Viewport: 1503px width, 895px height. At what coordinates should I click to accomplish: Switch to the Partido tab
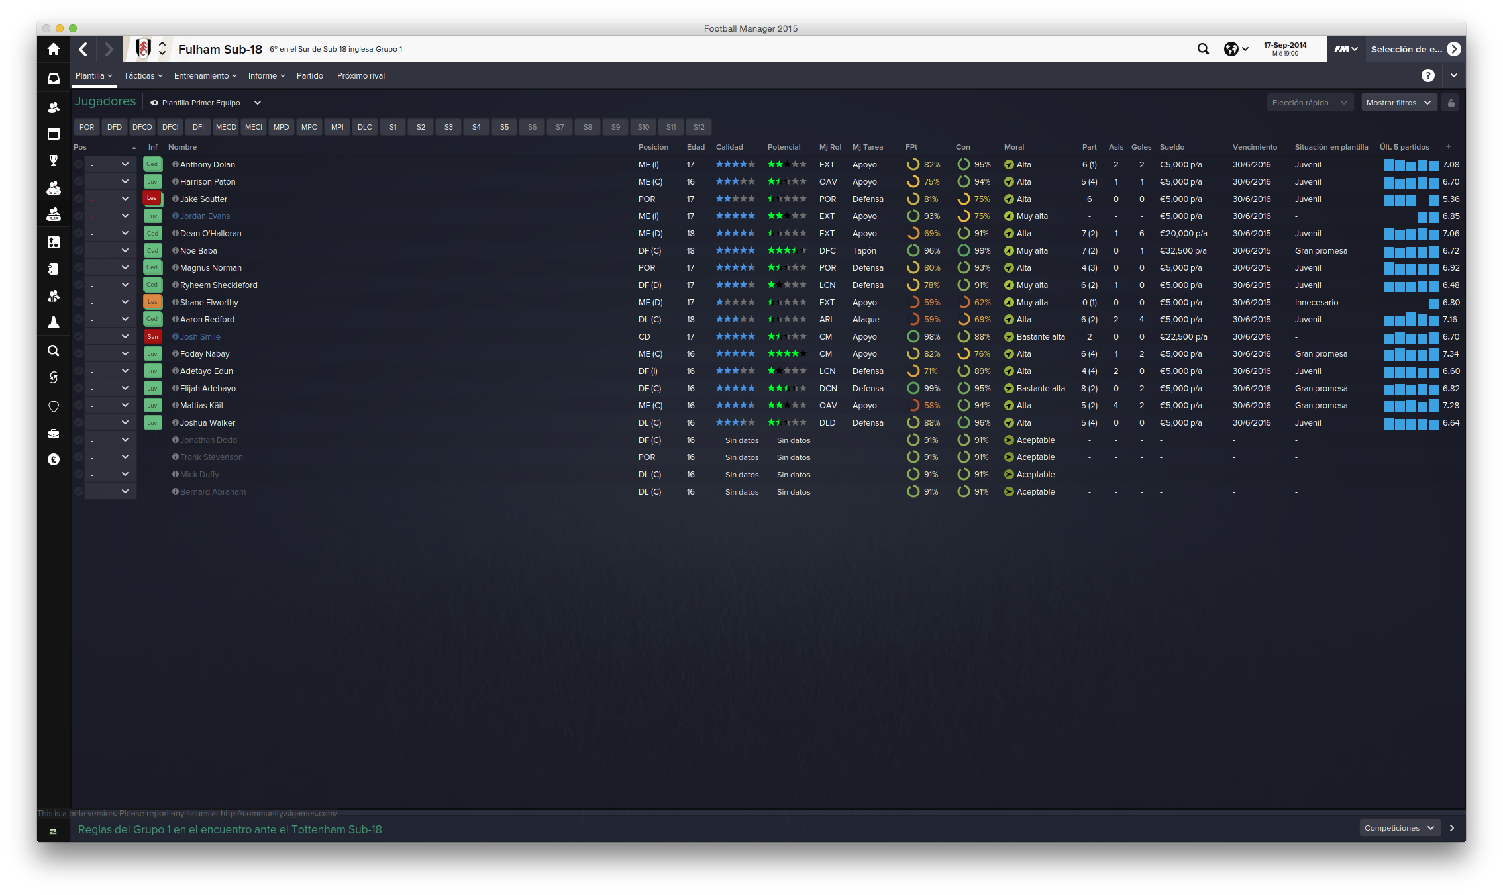[x=310, y=75]
